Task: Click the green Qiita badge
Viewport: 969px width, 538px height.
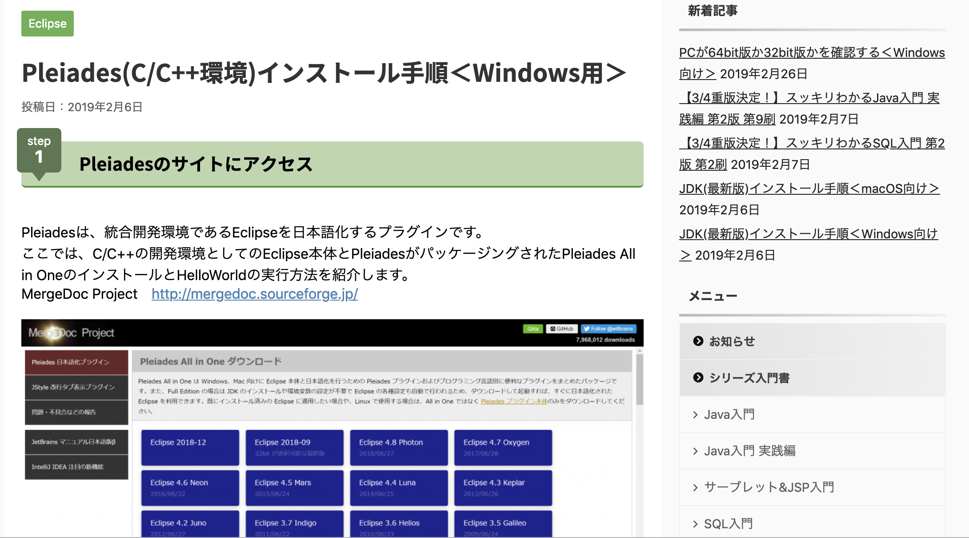Action: [x=533, y=329]
